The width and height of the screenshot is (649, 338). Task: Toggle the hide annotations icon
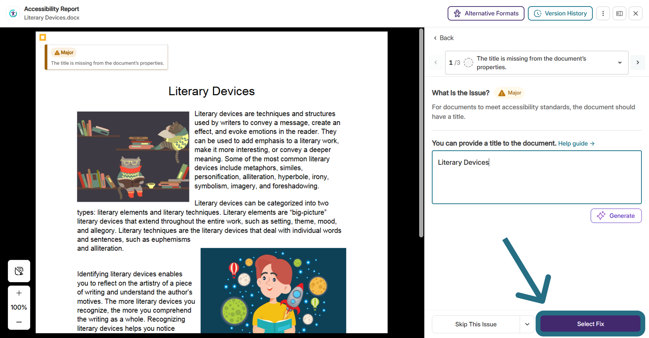(x=19, y=271)
